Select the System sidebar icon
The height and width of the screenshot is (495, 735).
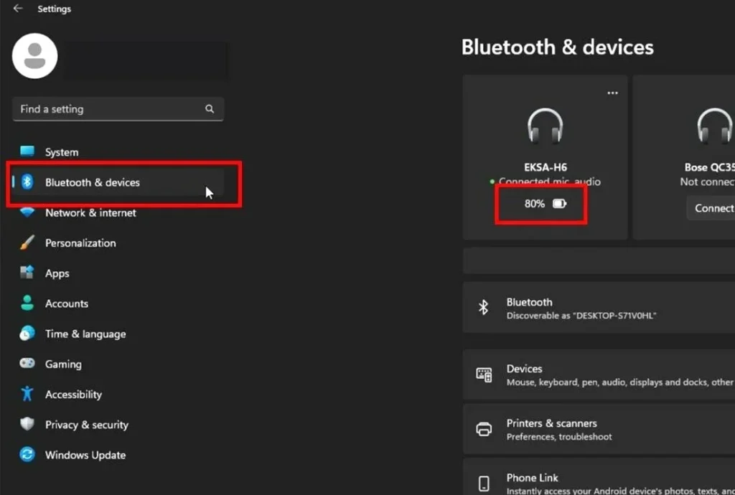(x=26, y=151)
